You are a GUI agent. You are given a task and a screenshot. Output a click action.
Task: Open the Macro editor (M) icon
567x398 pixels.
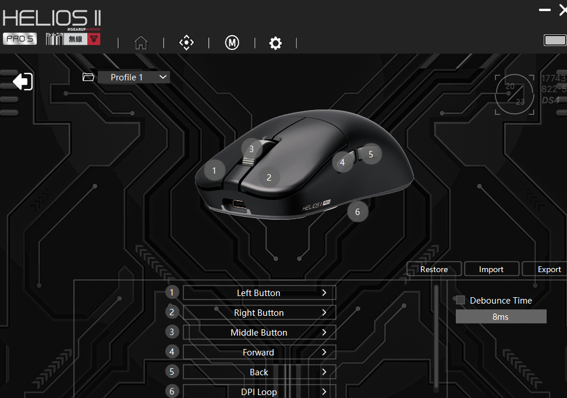point(232,43)
